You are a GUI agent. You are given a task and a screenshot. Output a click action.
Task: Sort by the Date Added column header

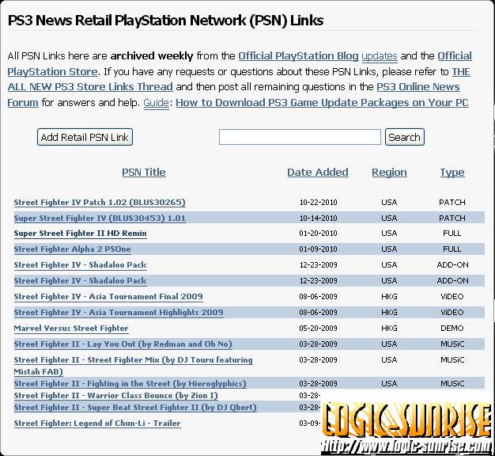pyautogui.click(x=317, y=172)
